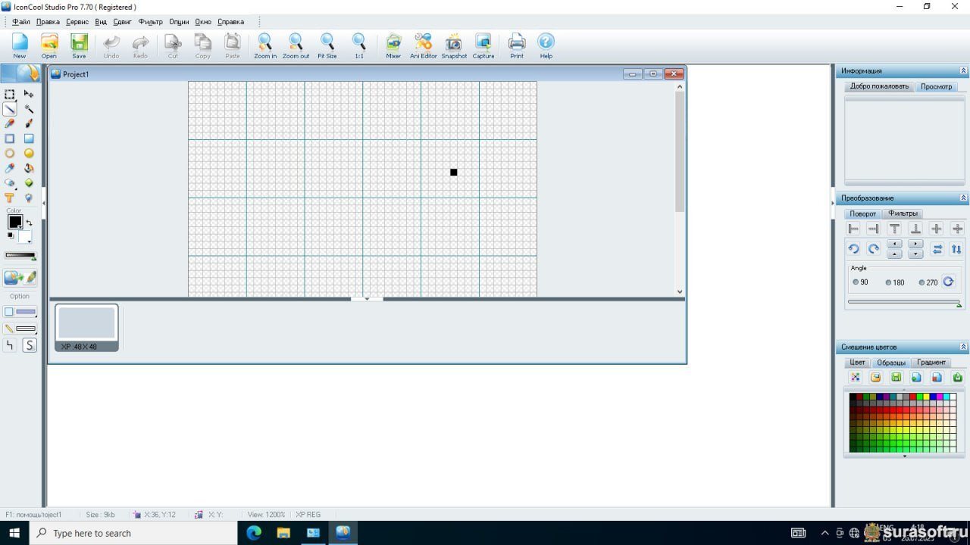Pick the move arrow tool

(x=29, y=95)
